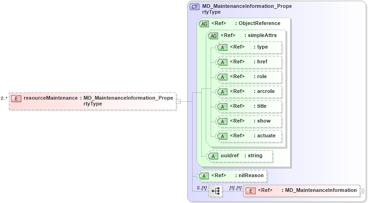The height and width of the screenshot is (203, 368).
Task: Select the uuidref attribute name
Action: pyautogui.click(x=230, y=155)
